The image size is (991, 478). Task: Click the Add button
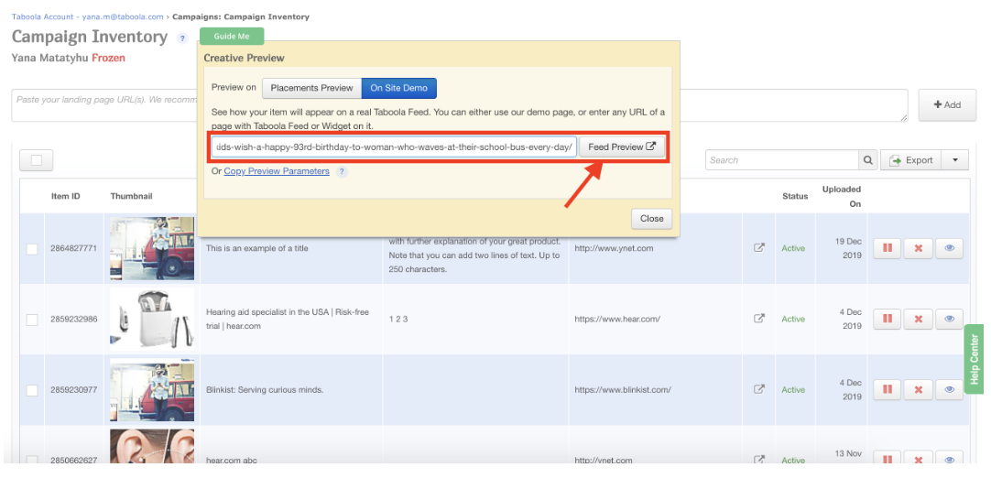coord(947,105)
